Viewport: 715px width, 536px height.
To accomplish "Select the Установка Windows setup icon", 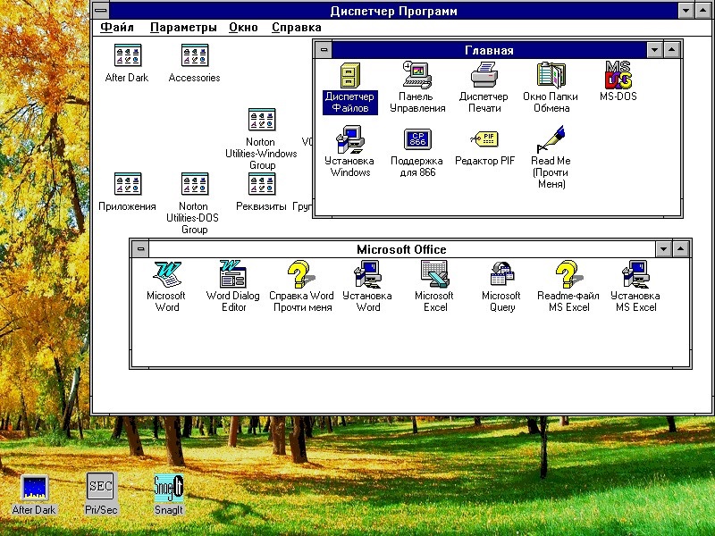I will coord(350,139).
